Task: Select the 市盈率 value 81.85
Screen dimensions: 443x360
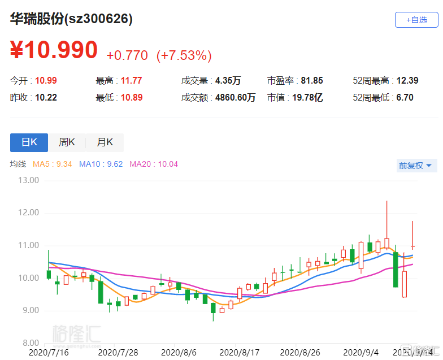Action: coord(312,80)
